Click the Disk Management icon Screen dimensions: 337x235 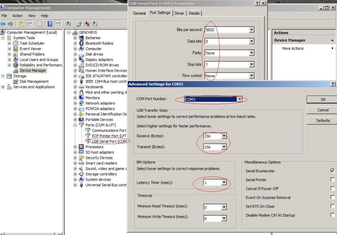16,82
